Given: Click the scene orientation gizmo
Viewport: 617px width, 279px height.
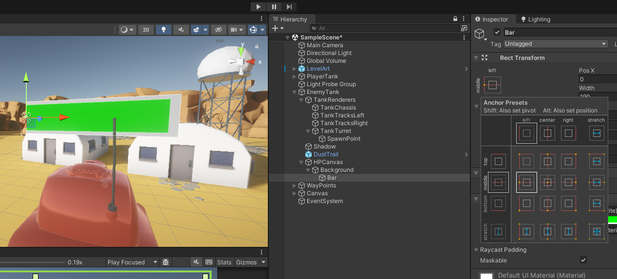Looking at the screenshot, I should point(241,61).
